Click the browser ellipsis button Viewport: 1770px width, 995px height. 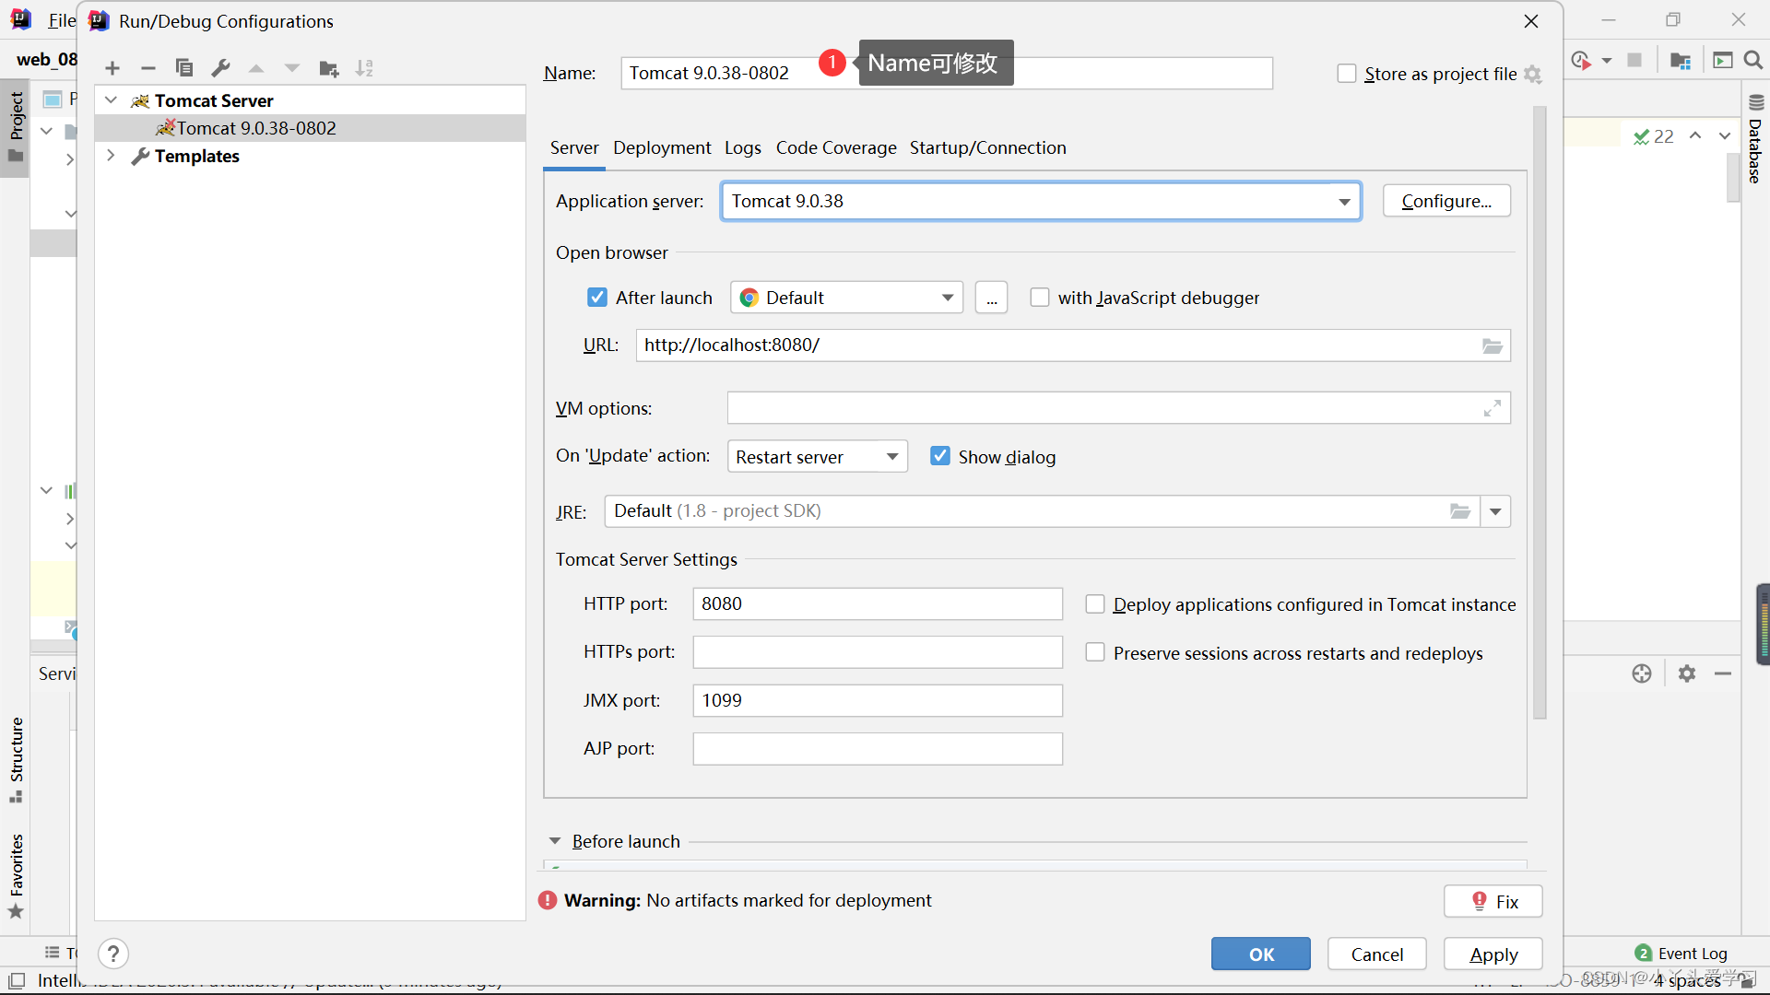point(991,298)
